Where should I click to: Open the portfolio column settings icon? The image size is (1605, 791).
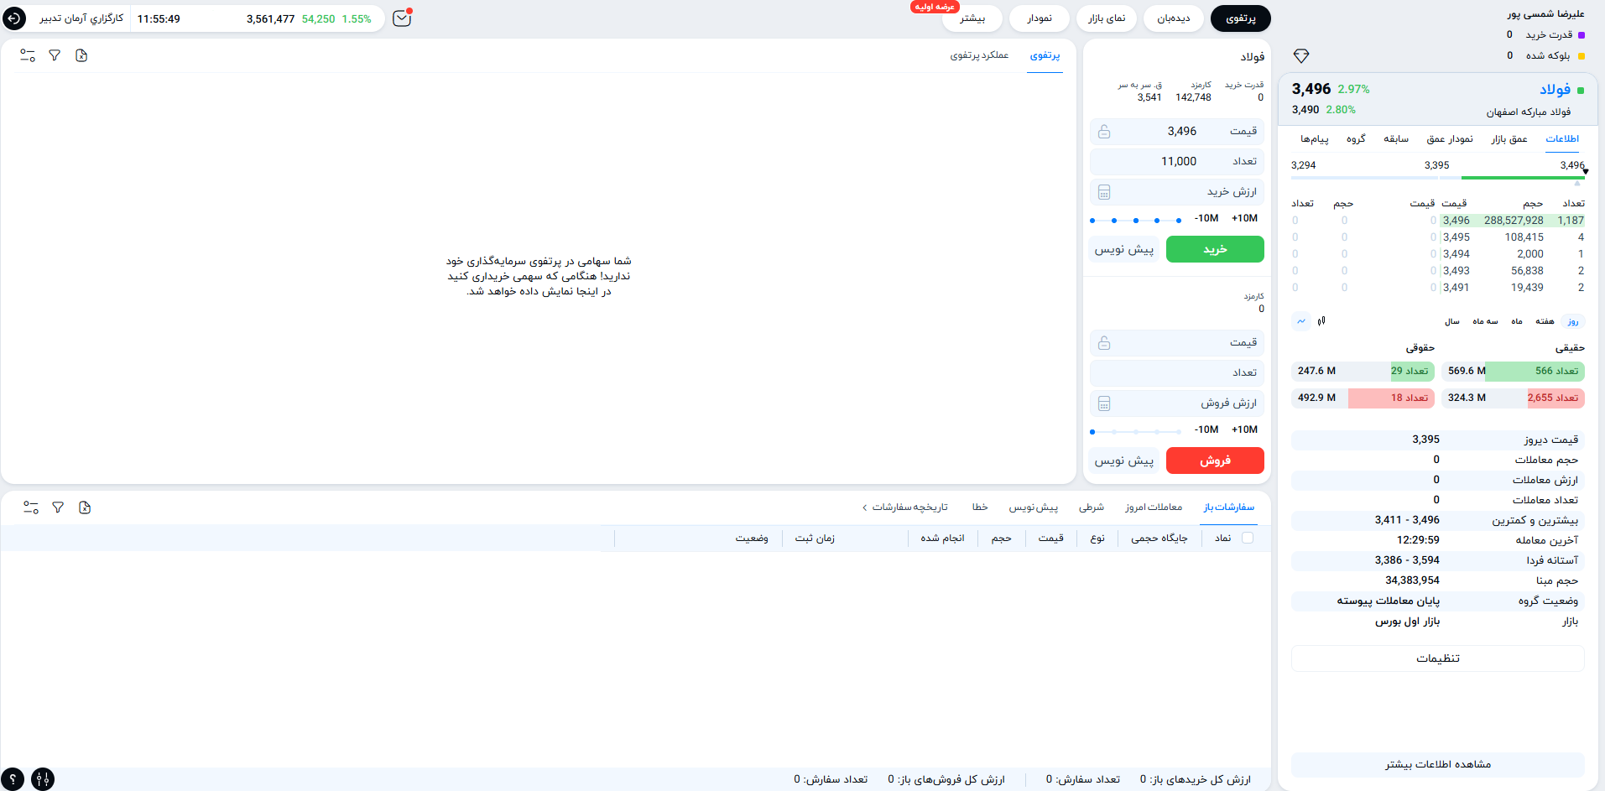[x=28, y=55]
